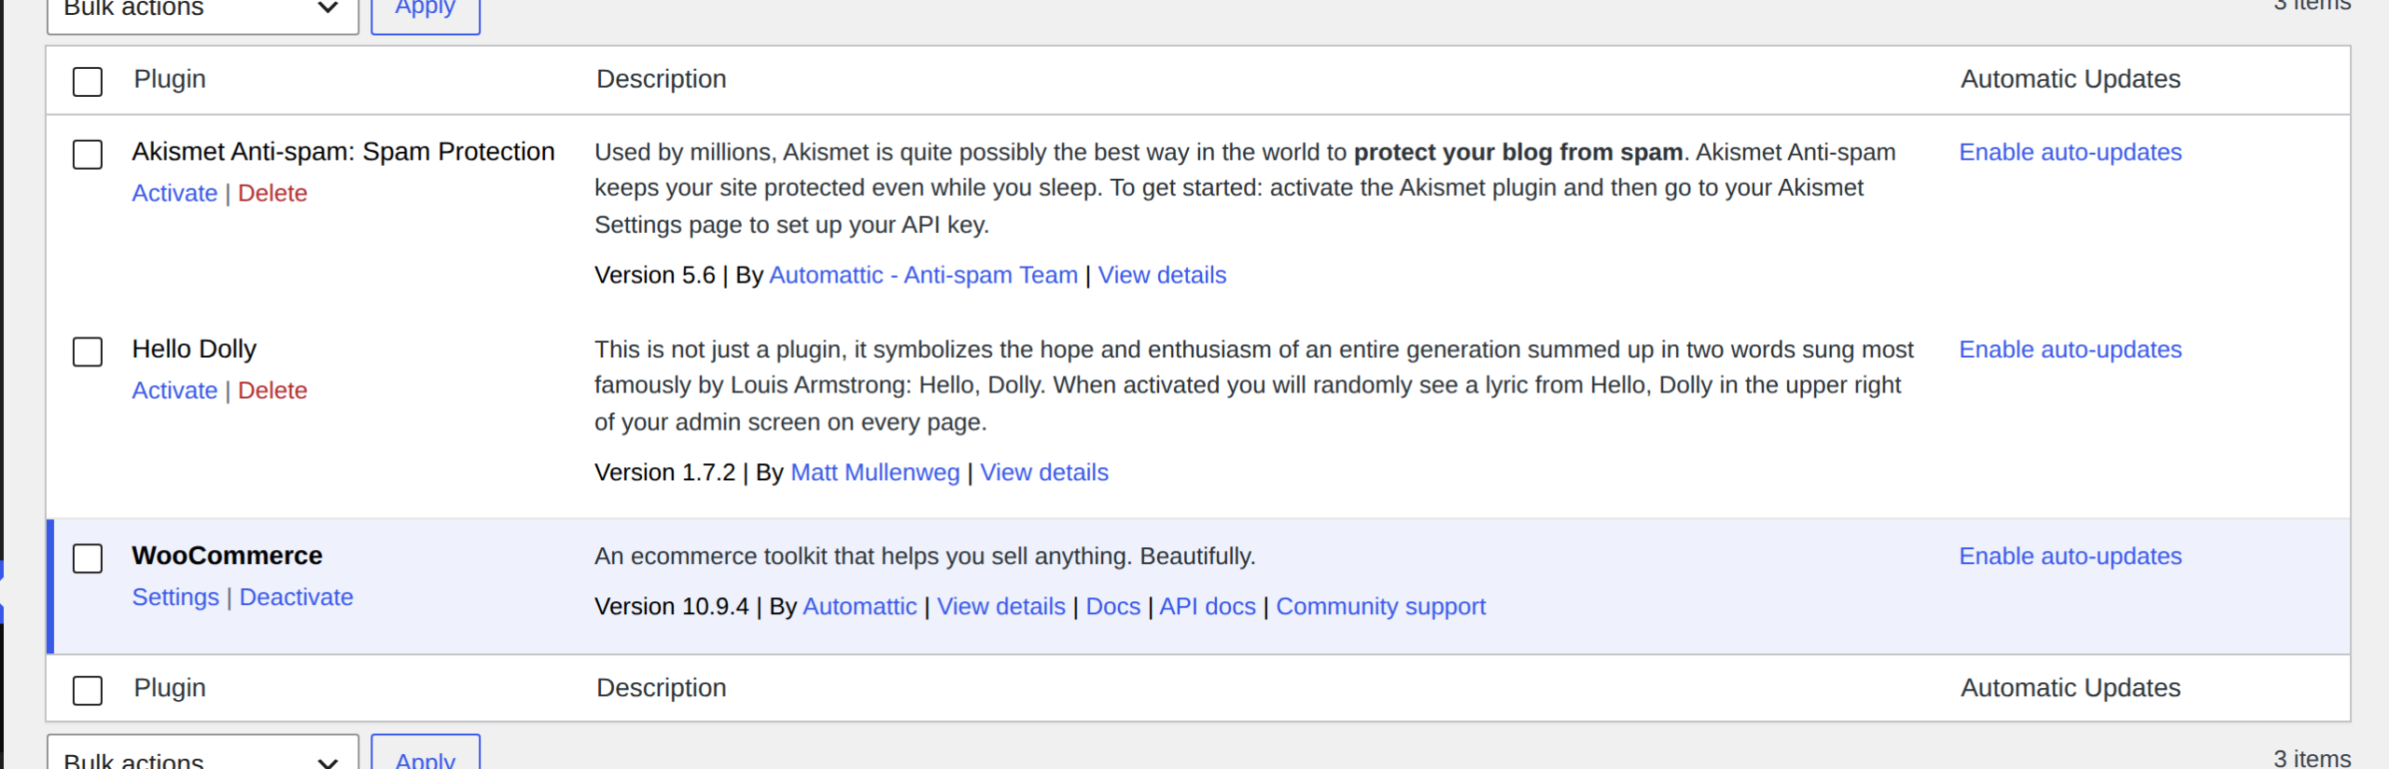The image size is (2389, 769).
Task: Open WooCommerce API docs link
Action: tap(1208, 607)
